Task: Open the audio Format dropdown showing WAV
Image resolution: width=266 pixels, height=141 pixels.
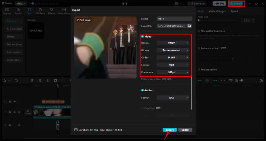Action: [173, 98]
